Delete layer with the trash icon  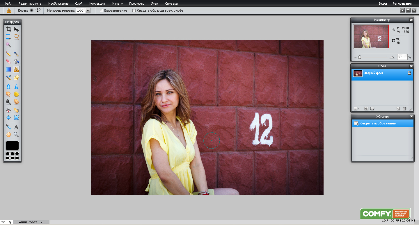[x=404, y=109]
